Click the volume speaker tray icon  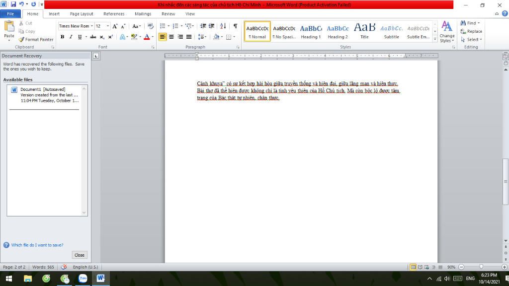(x=447, y=279)
